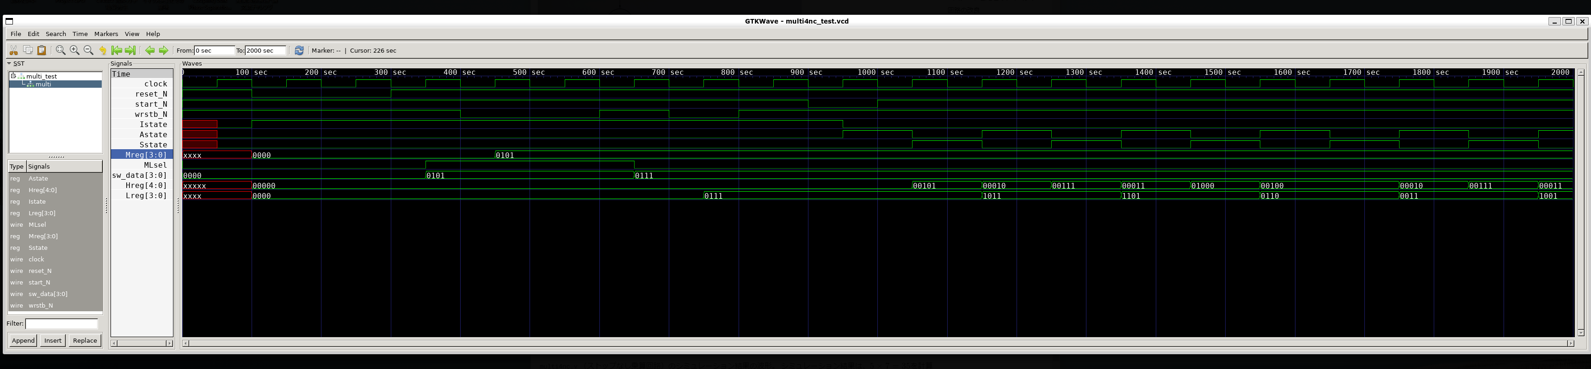The width and height of the screenshot is (1591, 369).
Task: Select the multi_test tree row
Action: [x=55, y=76]
